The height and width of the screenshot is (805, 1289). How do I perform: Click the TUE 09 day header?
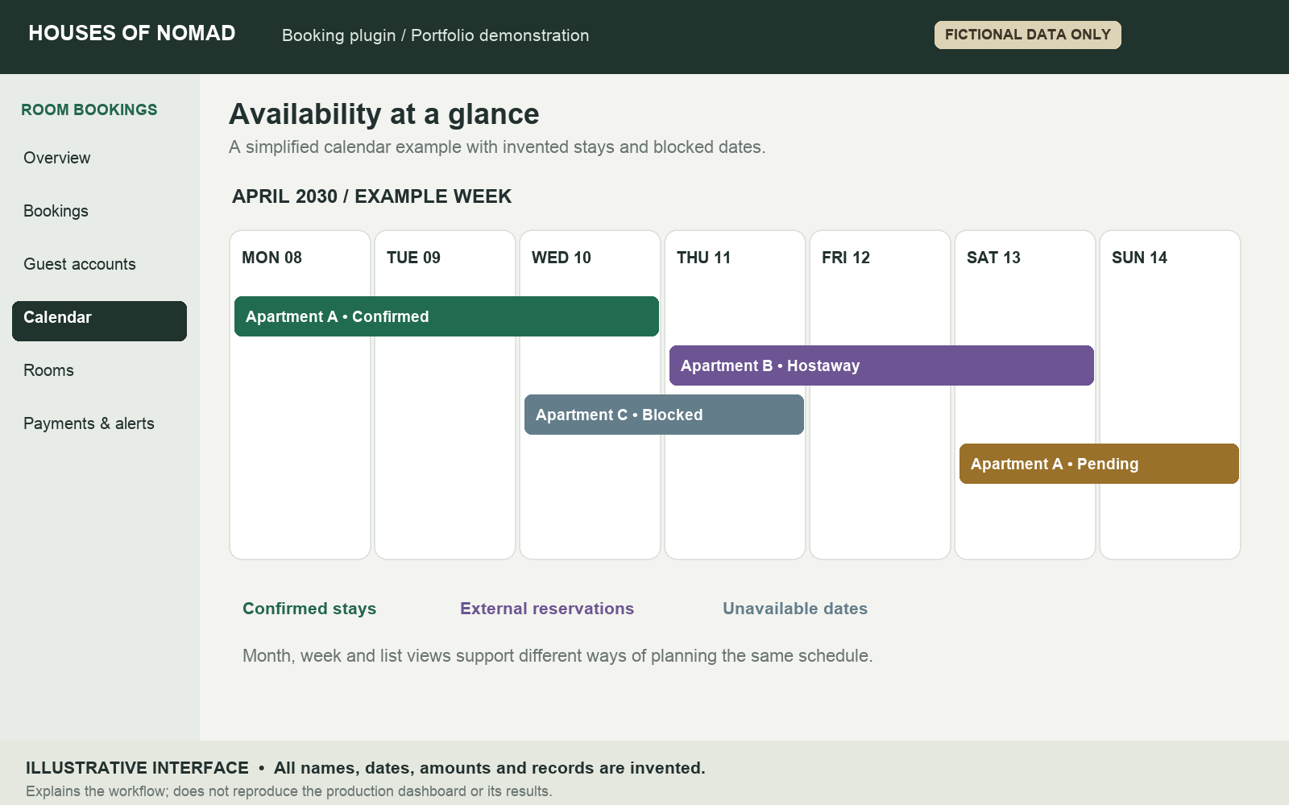(x=413, y=258)
